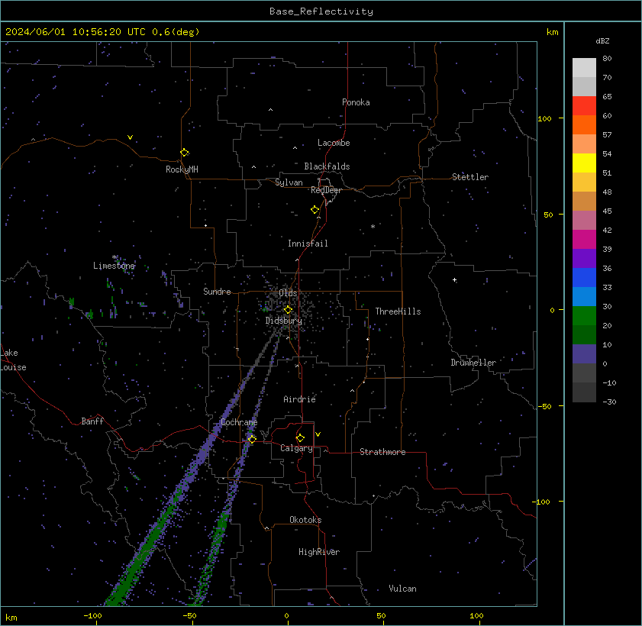Select the bright green 20-30 dBZ swatch
The width and height of the screenshot is (642, 626).
point(584,316)
